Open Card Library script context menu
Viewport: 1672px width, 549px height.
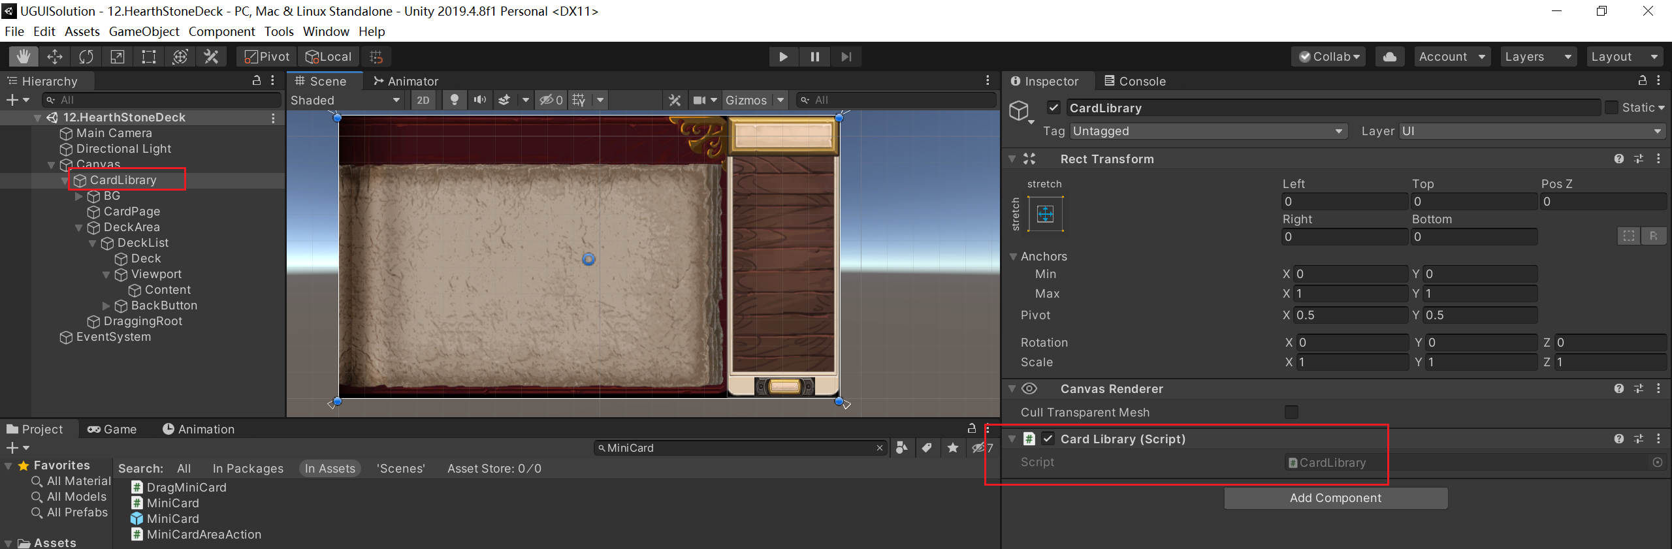click(1658, 439)
